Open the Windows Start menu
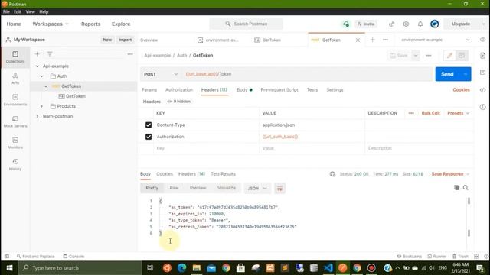The height and width of the screenshot is (275, 490). (9, 268)
